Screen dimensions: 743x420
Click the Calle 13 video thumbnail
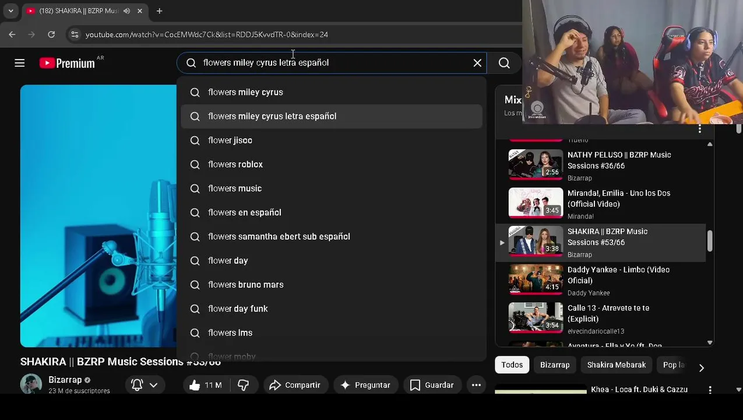[x=536, y=318]
